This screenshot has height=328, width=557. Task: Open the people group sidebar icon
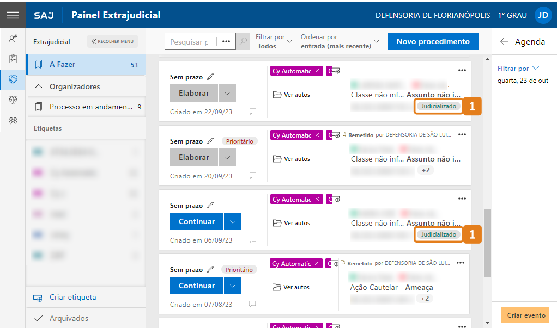coord(13,121)
